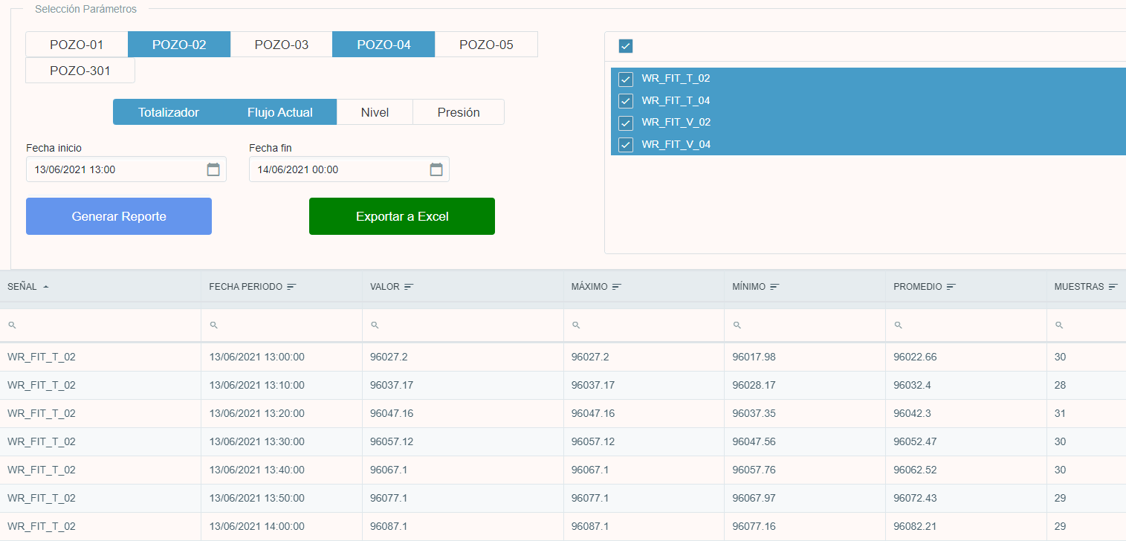Open calendar picker for Fecha fin

click(x=436, y=169)
